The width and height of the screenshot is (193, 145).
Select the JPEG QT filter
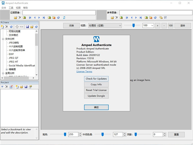point(14,58)
